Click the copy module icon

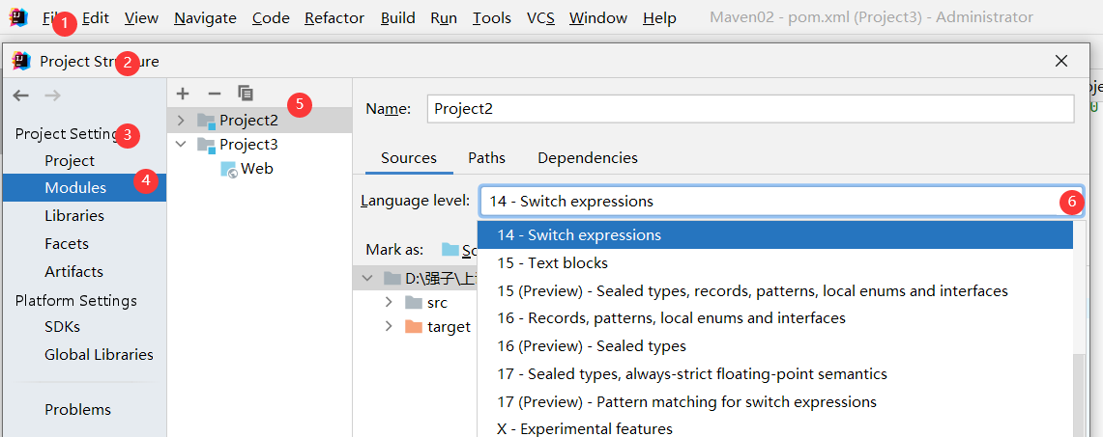pos(246,94)
